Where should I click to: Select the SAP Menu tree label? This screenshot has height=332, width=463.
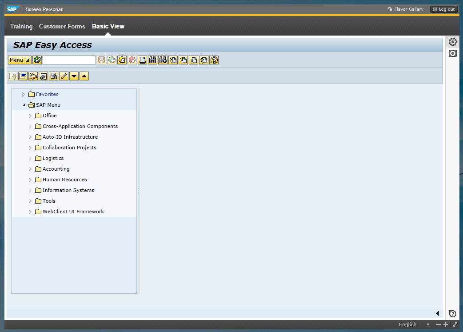pyautogui.click(x=48, y=105)
